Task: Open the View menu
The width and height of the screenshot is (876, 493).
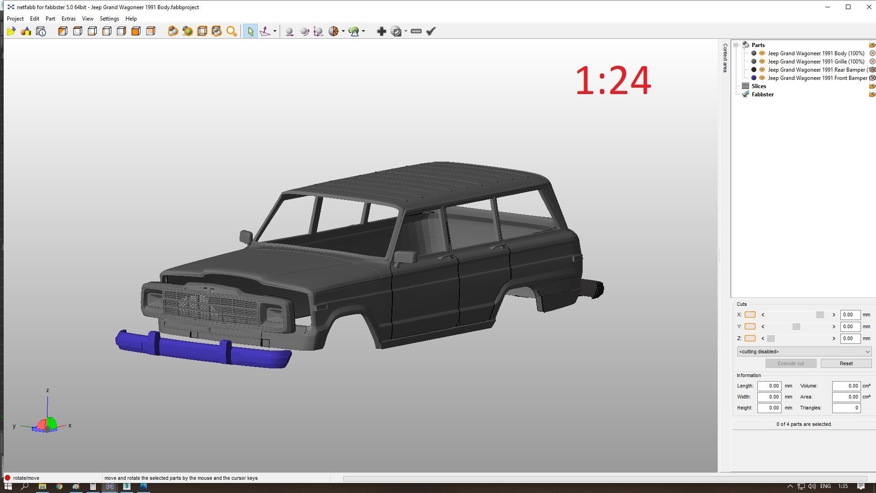Action: [88, 19]
